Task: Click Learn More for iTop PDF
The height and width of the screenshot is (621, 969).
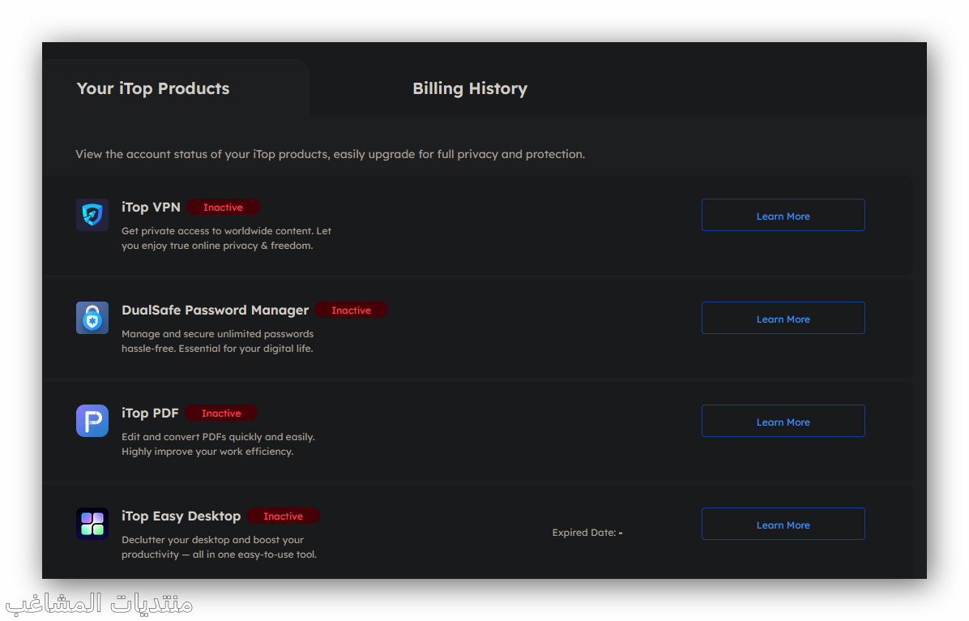Action: [783, 422]
